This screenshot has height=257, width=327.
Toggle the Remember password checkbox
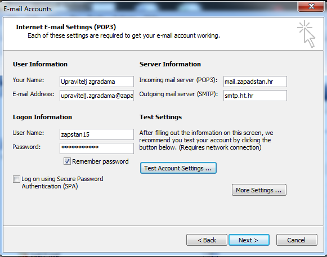click(x=67, y=161)
